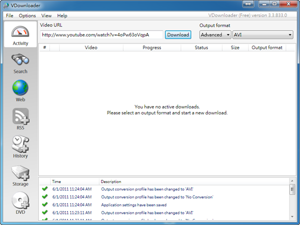Screen dimensions: 300x225
Task: Click the green check icon on the 11:23:11 AM log row
Action: click(45, 212)
